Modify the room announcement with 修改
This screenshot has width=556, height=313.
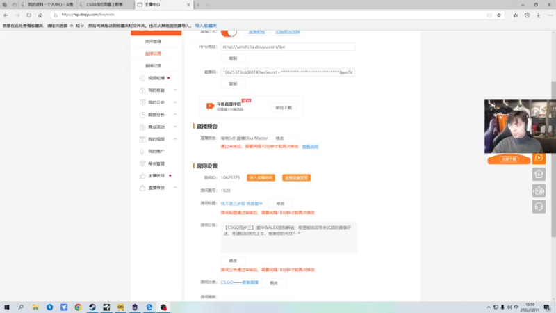233,261
